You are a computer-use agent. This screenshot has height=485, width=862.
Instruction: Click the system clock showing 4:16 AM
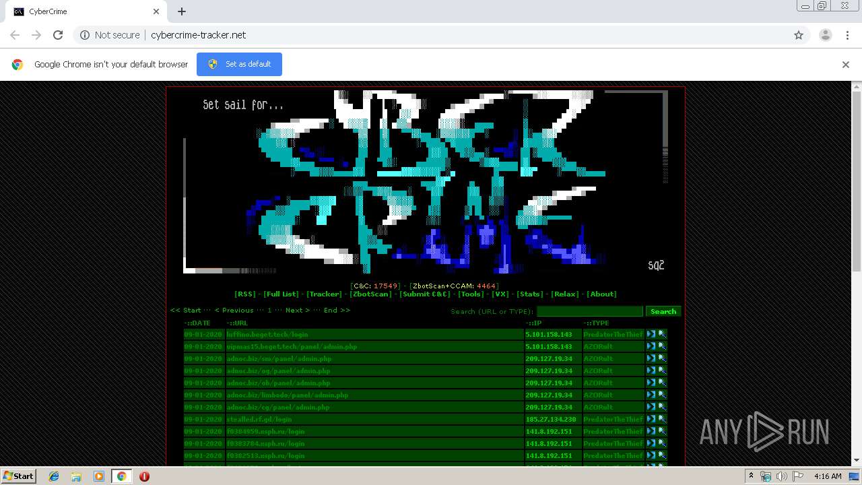[828, 476]
